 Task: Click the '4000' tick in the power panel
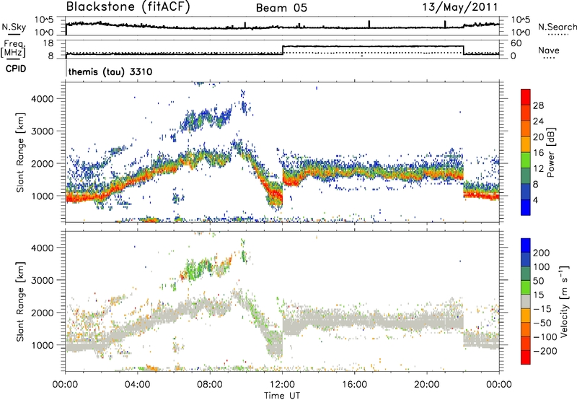pyautogui.click(x=43, y=99)
